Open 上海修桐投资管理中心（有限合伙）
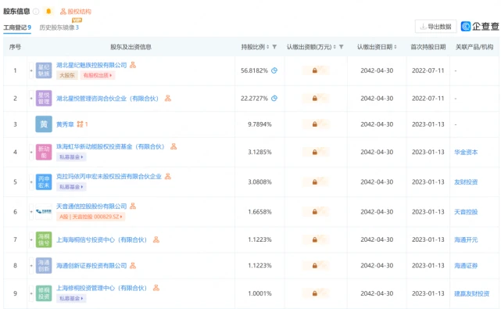 pos(102,288)
